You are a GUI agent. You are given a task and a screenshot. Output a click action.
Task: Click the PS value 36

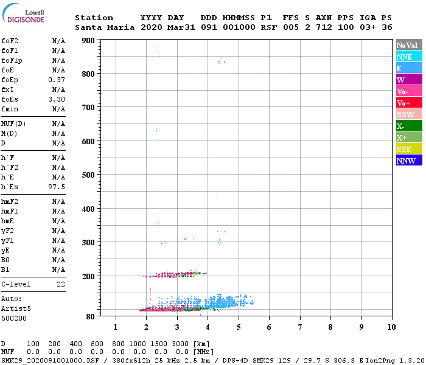coord(386,27)
